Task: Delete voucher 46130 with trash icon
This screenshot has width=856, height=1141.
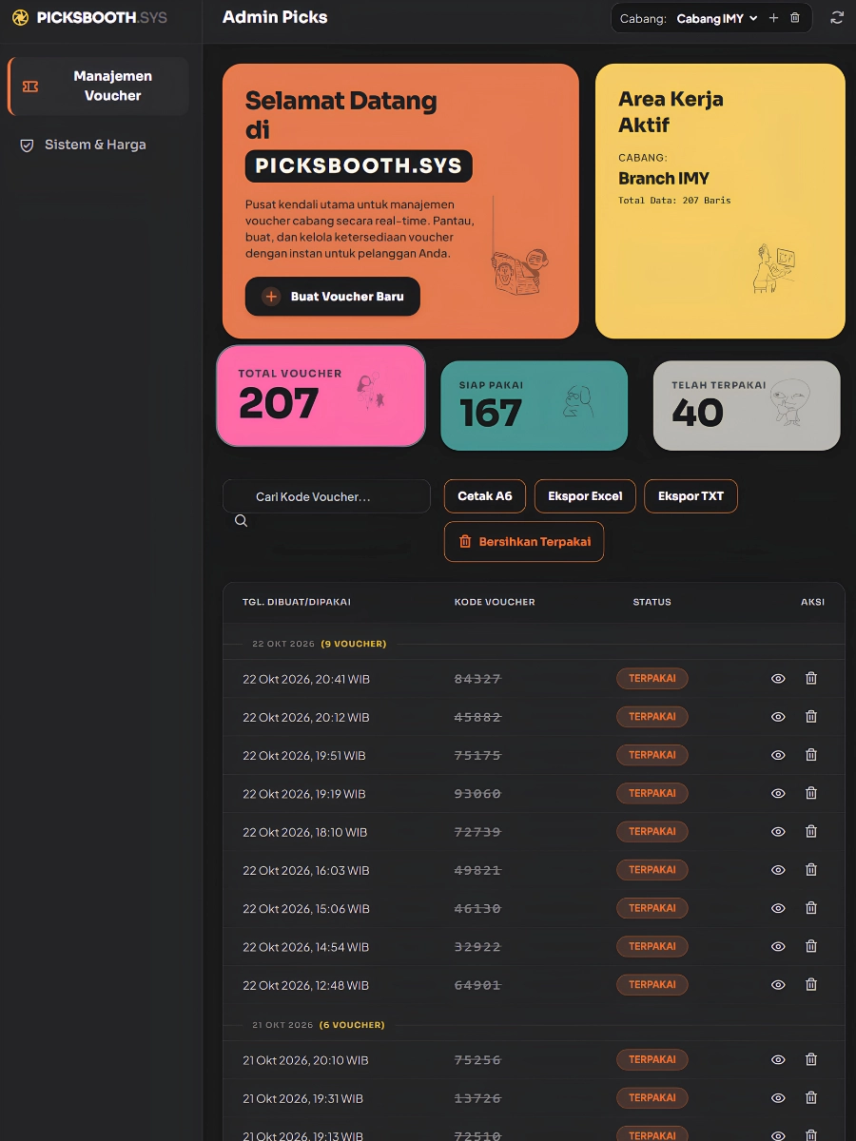Action: [811, 908]
